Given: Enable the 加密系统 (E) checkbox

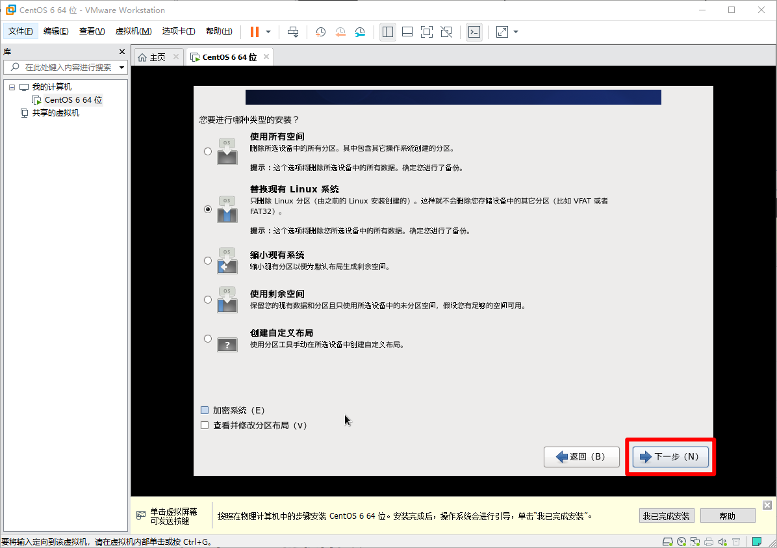Looking at the screenshot, I should pyautogui.click(x=204, y=410).
